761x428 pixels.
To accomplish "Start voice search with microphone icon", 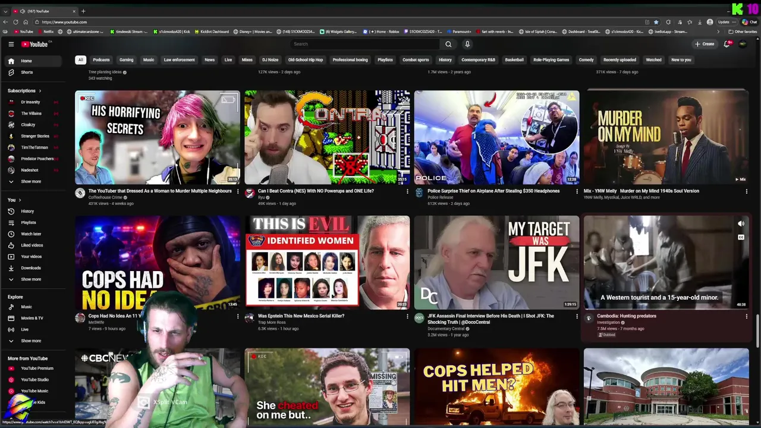I will (x=467, y=44).
